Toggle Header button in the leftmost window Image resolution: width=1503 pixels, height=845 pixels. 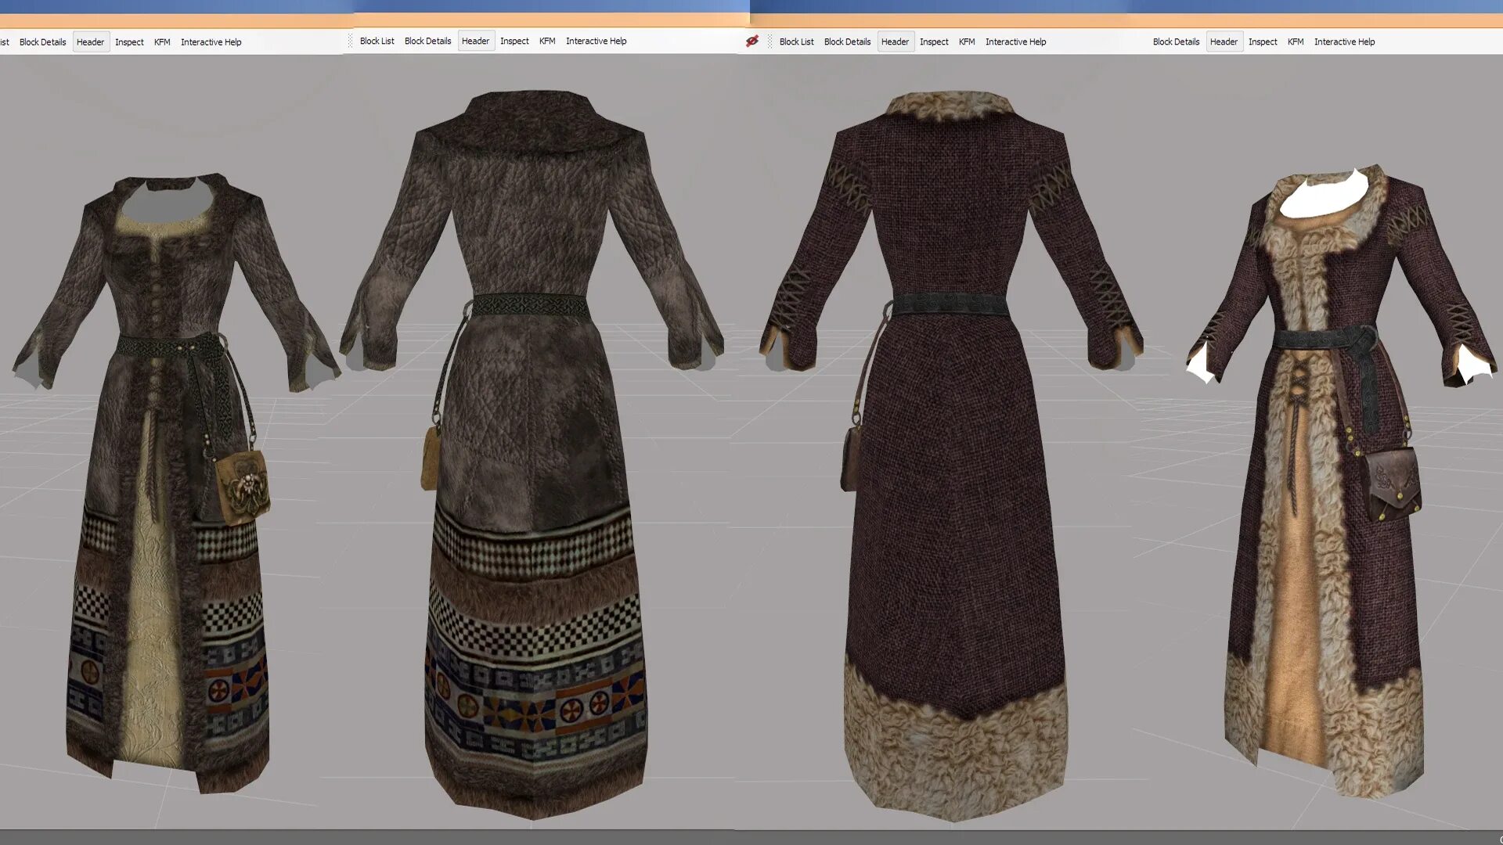coord(91,42)
